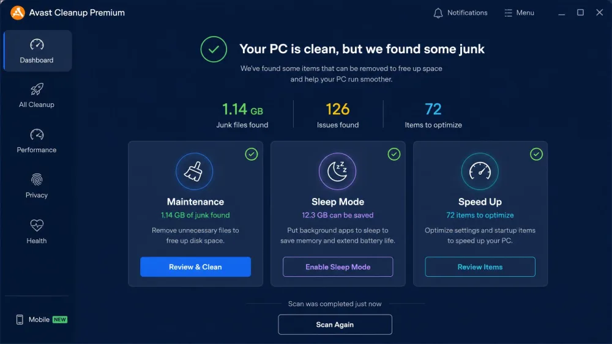This screenshot has height=344, width=612.
Task: Switch to the All Cleanup label
Action: (37, 104)
